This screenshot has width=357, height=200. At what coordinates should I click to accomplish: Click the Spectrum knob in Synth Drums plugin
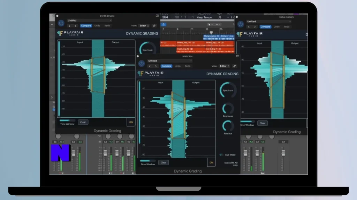(147, 48)
